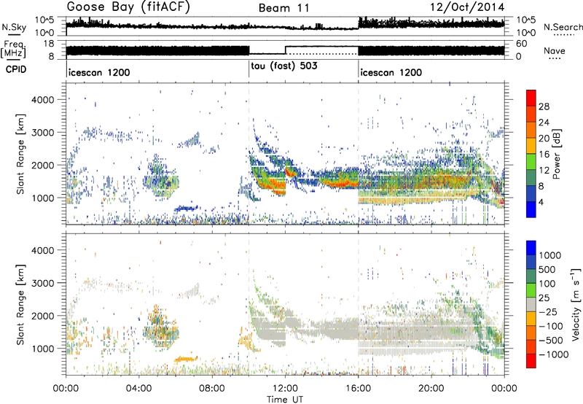Image resolution: width=583 pixels, height=404 pixels.
Task: Click the red swatch at bottom of Velocity colorbar
Action: point(531,361)
